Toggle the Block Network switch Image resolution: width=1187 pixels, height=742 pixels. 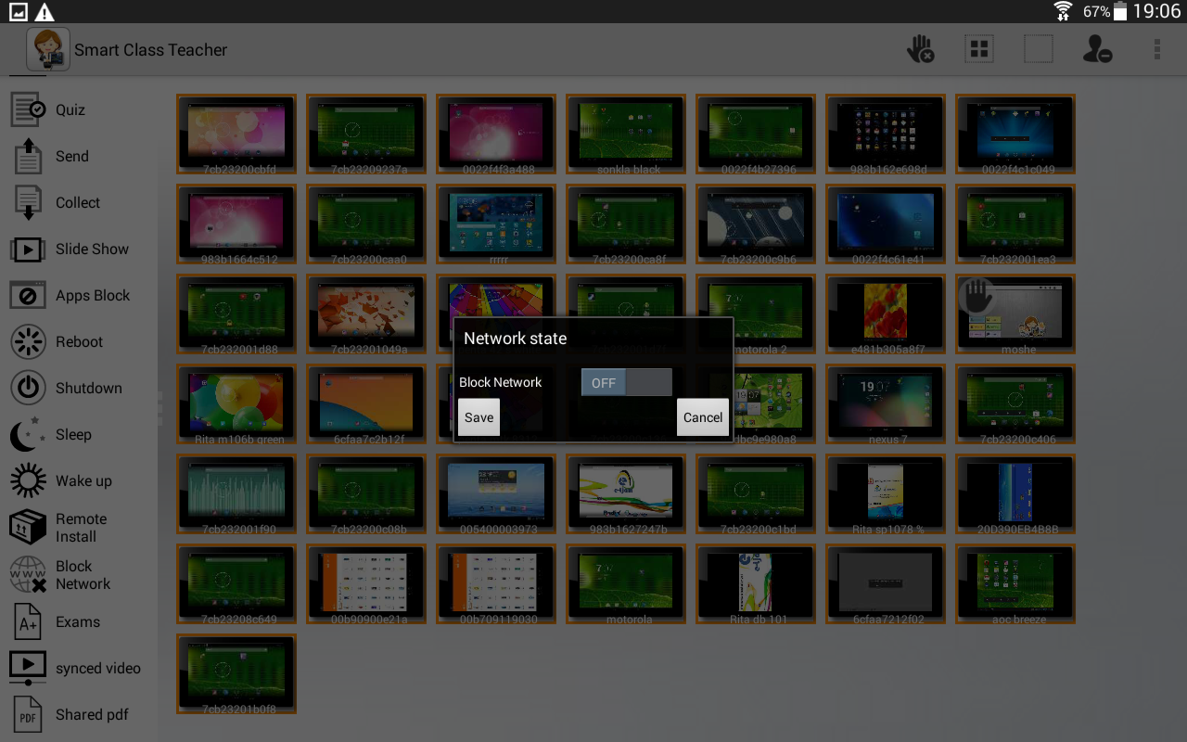pos(627,382)
